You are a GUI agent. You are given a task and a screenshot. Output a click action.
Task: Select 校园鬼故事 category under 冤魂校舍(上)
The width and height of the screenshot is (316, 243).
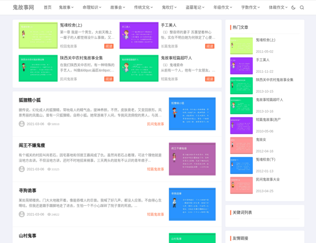click(x=69, y=46)
